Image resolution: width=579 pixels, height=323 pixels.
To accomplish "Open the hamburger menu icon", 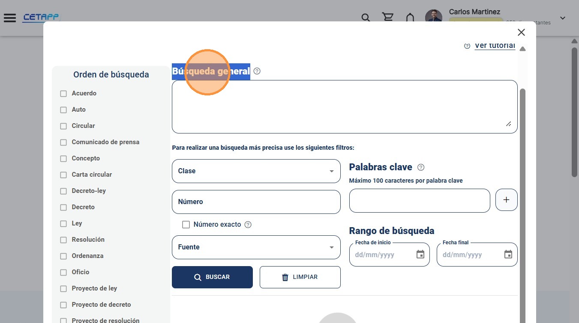I will pyautogui.click(x=9, y=18).
